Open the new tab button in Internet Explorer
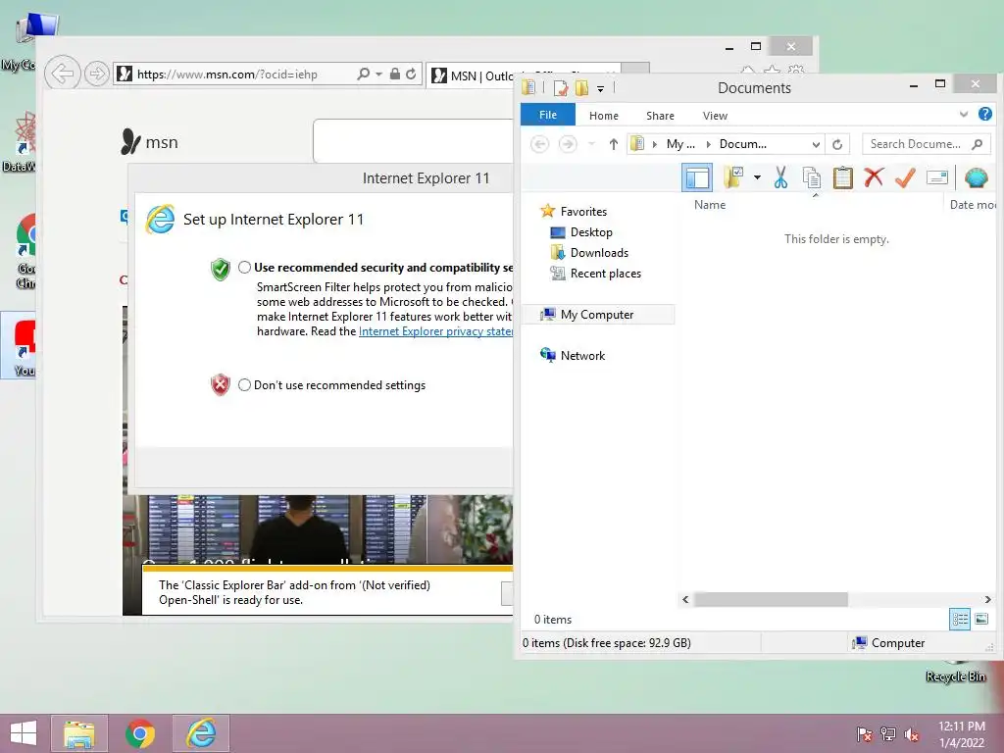This screenshot has width=1004, height=753. tap(635, 68)
